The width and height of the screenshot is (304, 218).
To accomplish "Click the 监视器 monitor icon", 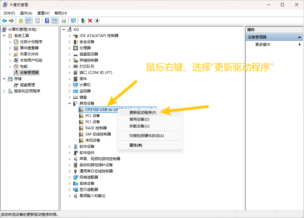I will (76, 91).
